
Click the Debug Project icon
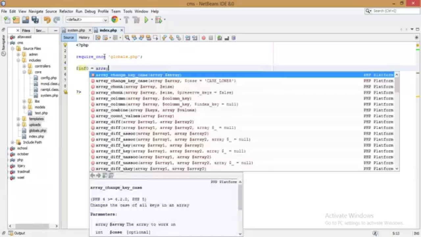tap(158, 20)
